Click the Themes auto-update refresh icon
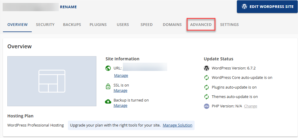 (206, 97)
